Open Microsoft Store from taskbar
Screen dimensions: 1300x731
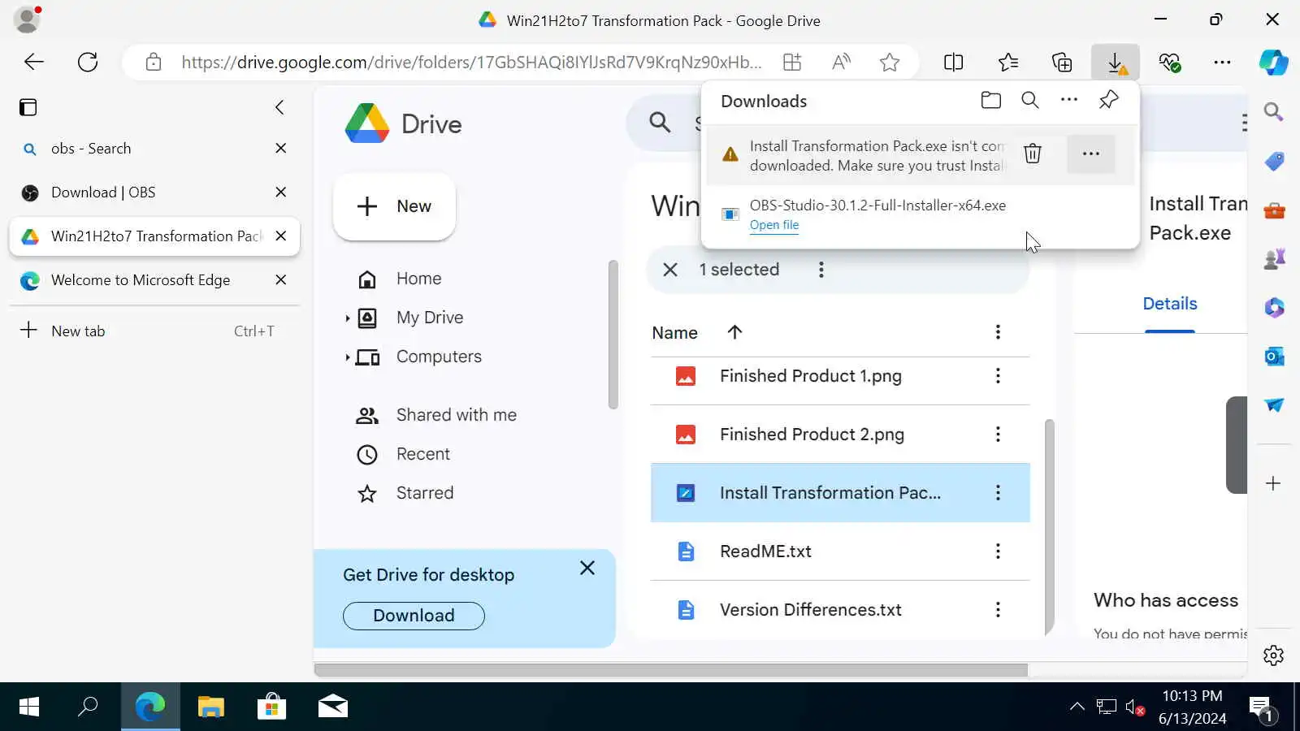click(x=272, y=707)
